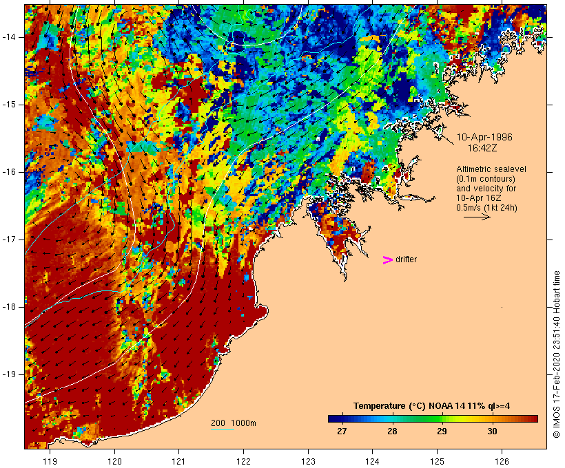This screenshot has width=565, height=468.
Task: Click the colorbar label '27'
Action: point(342,431)
